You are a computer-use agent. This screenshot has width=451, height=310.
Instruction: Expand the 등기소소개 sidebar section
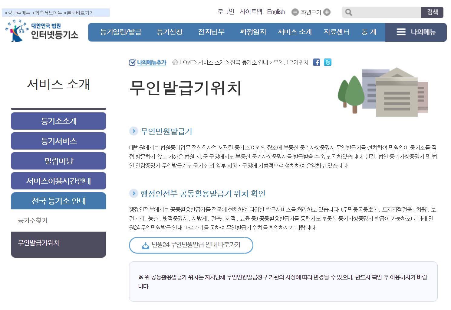click(x=59, y=121)
